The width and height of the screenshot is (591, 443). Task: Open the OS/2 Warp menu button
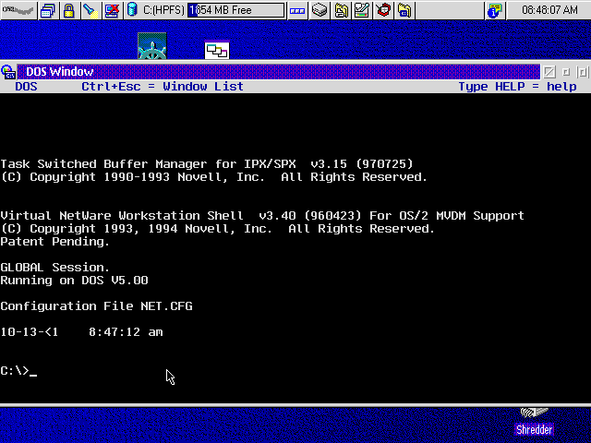tap(18, 10)
